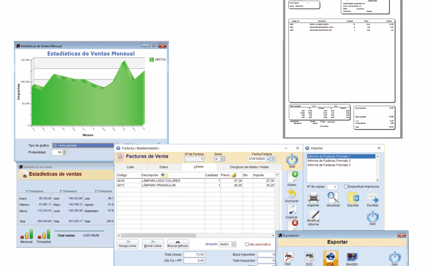Viewport: 426px width, 266px height.
Task: Click the Nº de Factura field
Action: coord(194,159)
